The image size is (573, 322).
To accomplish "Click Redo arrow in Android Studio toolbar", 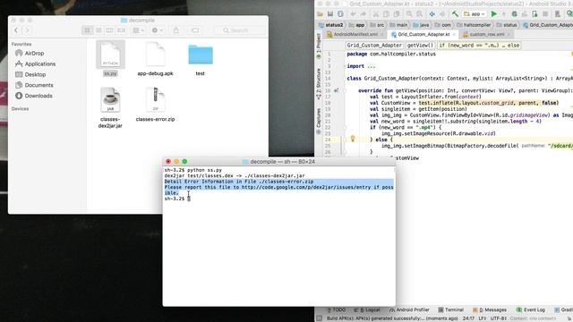I will point(363,14).
